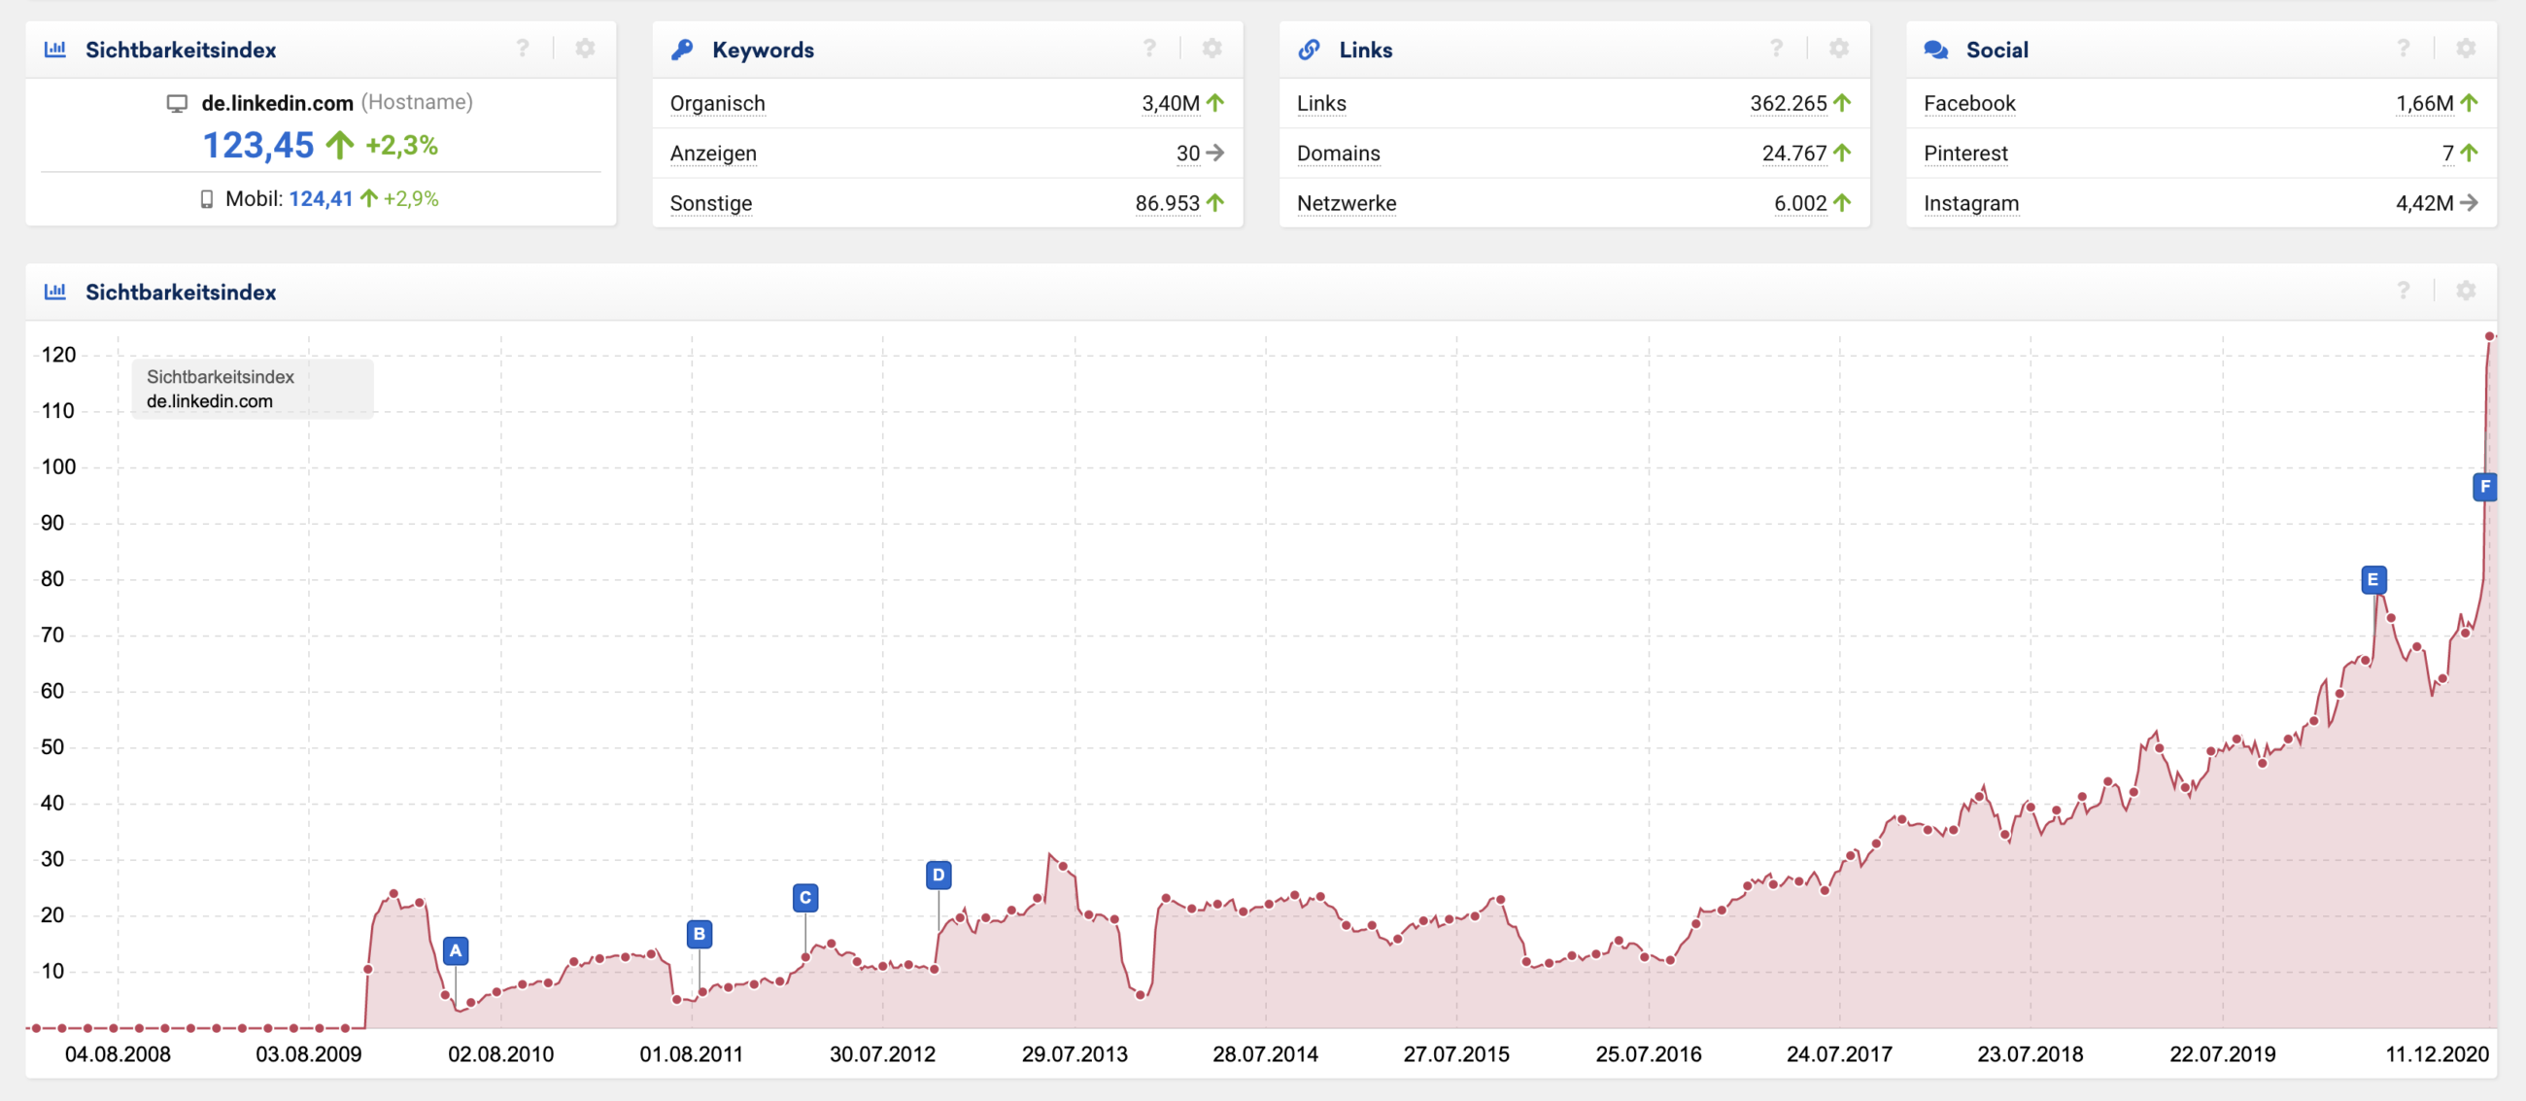This screenshot has width=2526, height=1101.
Task: Click the Social box help question mark
Action: (2404, 48)
